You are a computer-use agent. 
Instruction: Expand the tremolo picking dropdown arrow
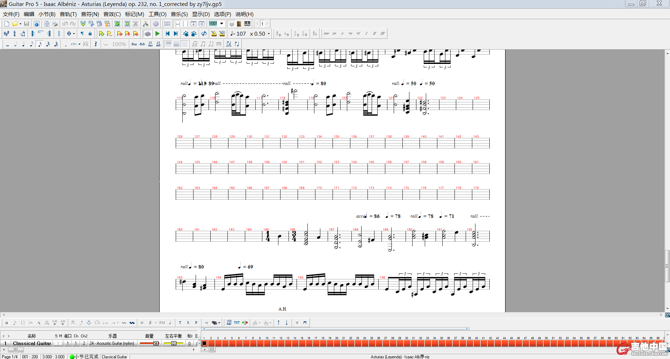point(156,323)
